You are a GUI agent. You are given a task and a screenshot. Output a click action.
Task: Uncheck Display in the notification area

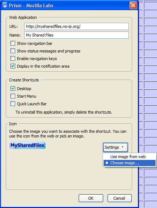coord(13,66)
